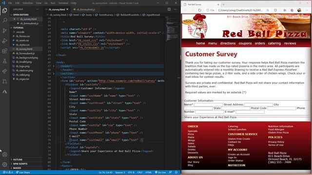The height and width of the screenshot is (175, 312).
Task: Open the File menu
Action: (x=10, y=3)
